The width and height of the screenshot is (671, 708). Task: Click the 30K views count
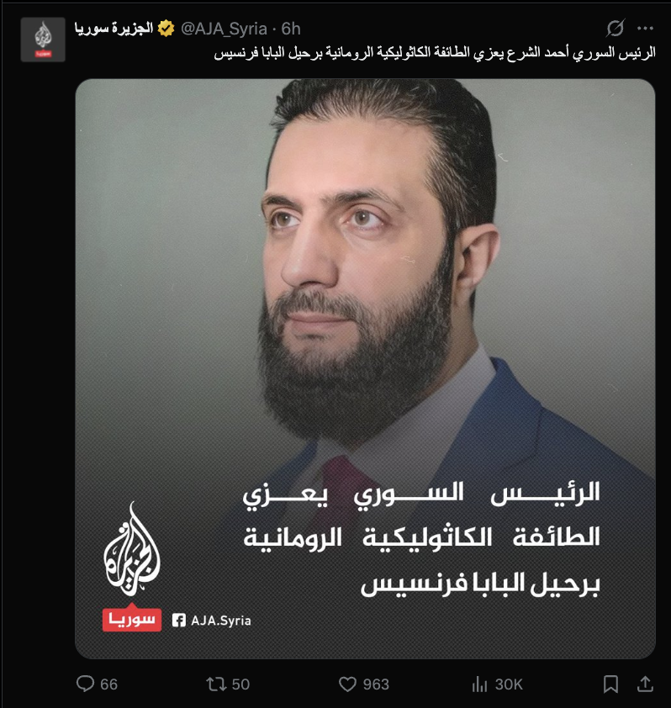tap(509, 684)
